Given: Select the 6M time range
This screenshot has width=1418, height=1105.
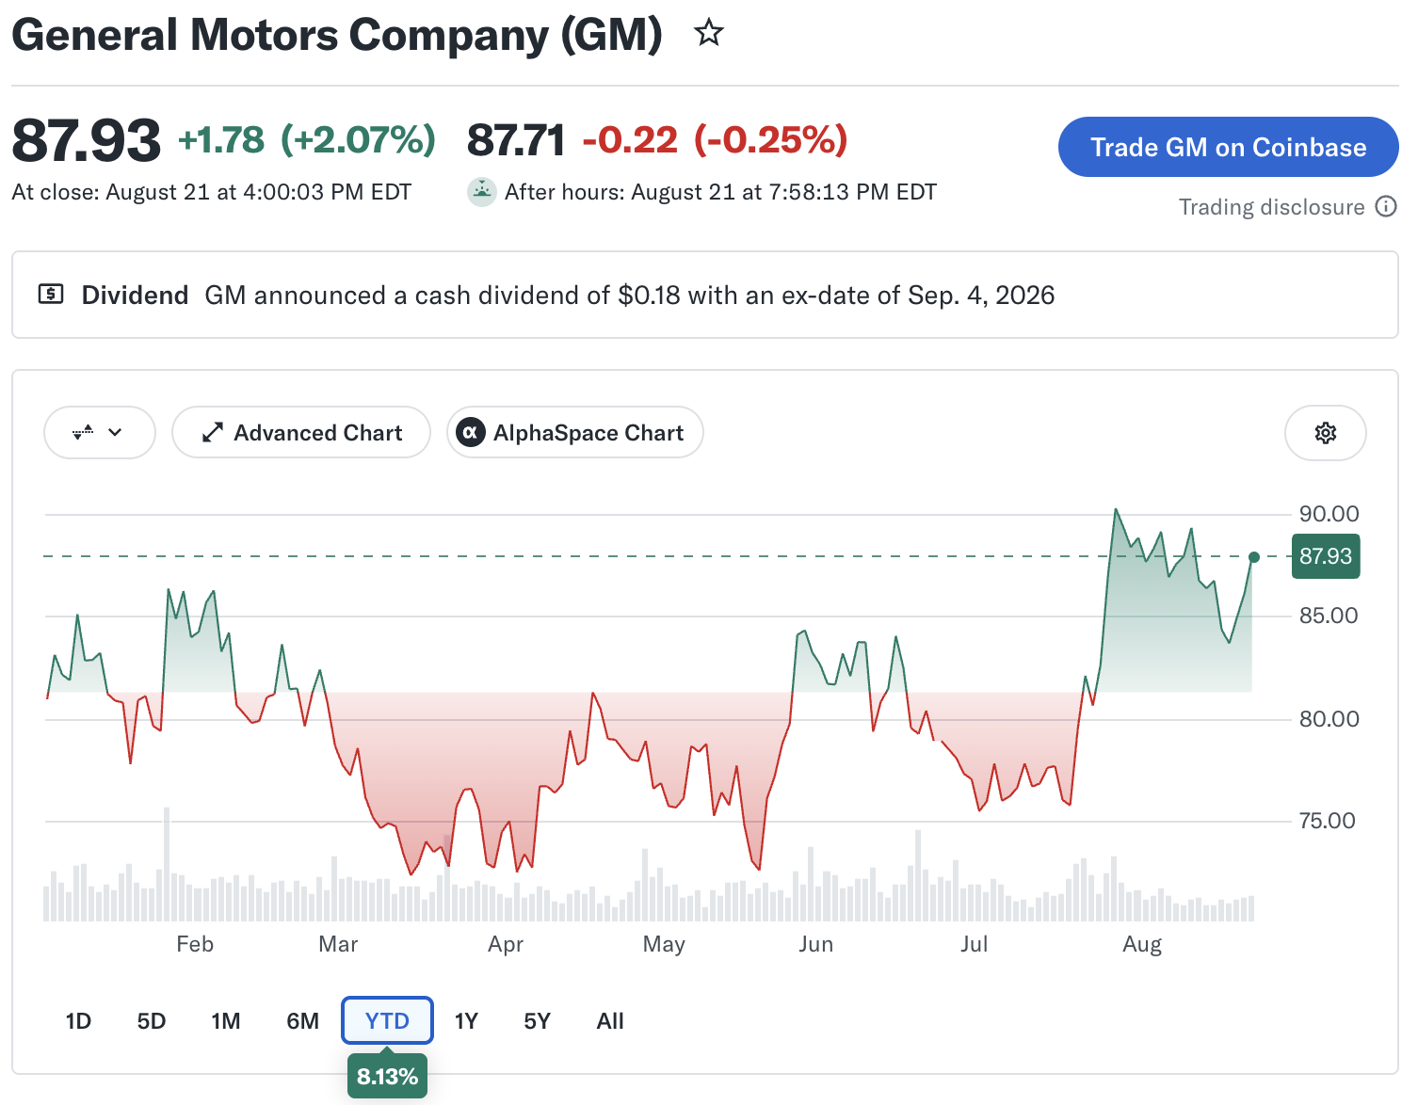Looking at the screenshot, I should (x=303, y=1021).
